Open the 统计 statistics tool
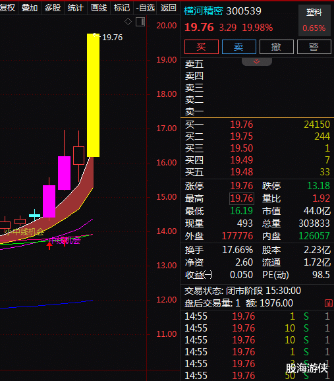 76,8
